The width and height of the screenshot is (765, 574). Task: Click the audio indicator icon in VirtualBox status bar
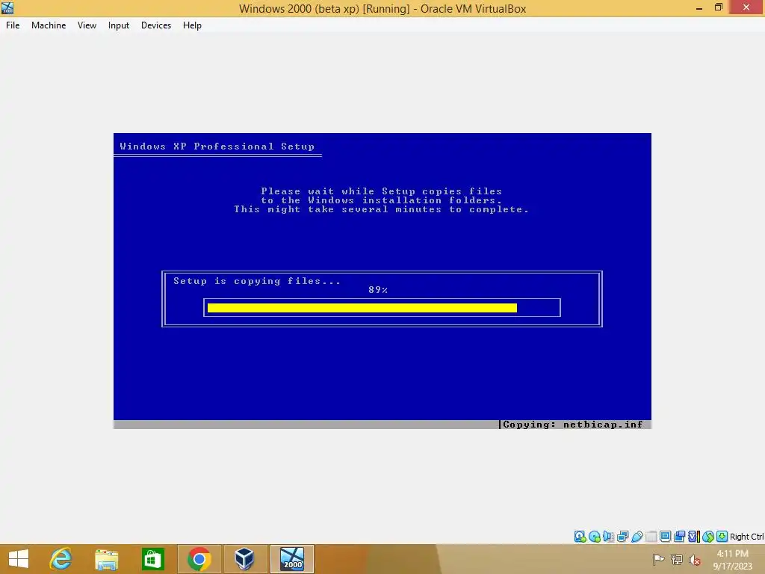tap(608, 537)
